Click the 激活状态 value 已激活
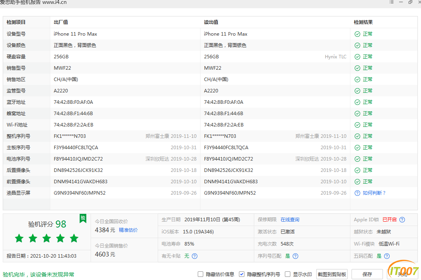Screen dimensions: 421x280 (288, 232)
